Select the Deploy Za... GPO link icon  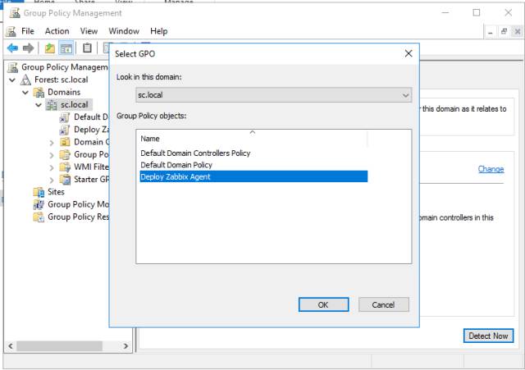pyautogui.click(x=64, y=130)
